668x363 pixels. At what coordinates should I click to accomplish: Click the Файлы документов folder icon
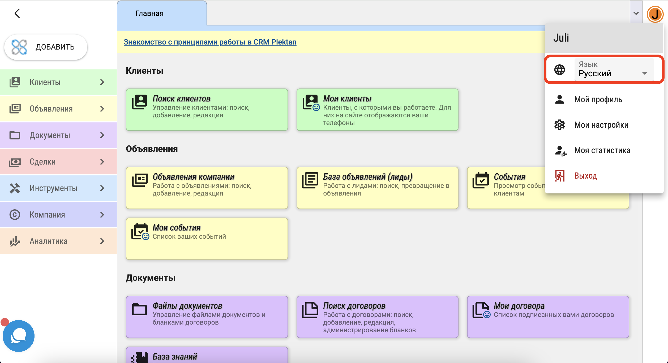[x=139, y=309]
